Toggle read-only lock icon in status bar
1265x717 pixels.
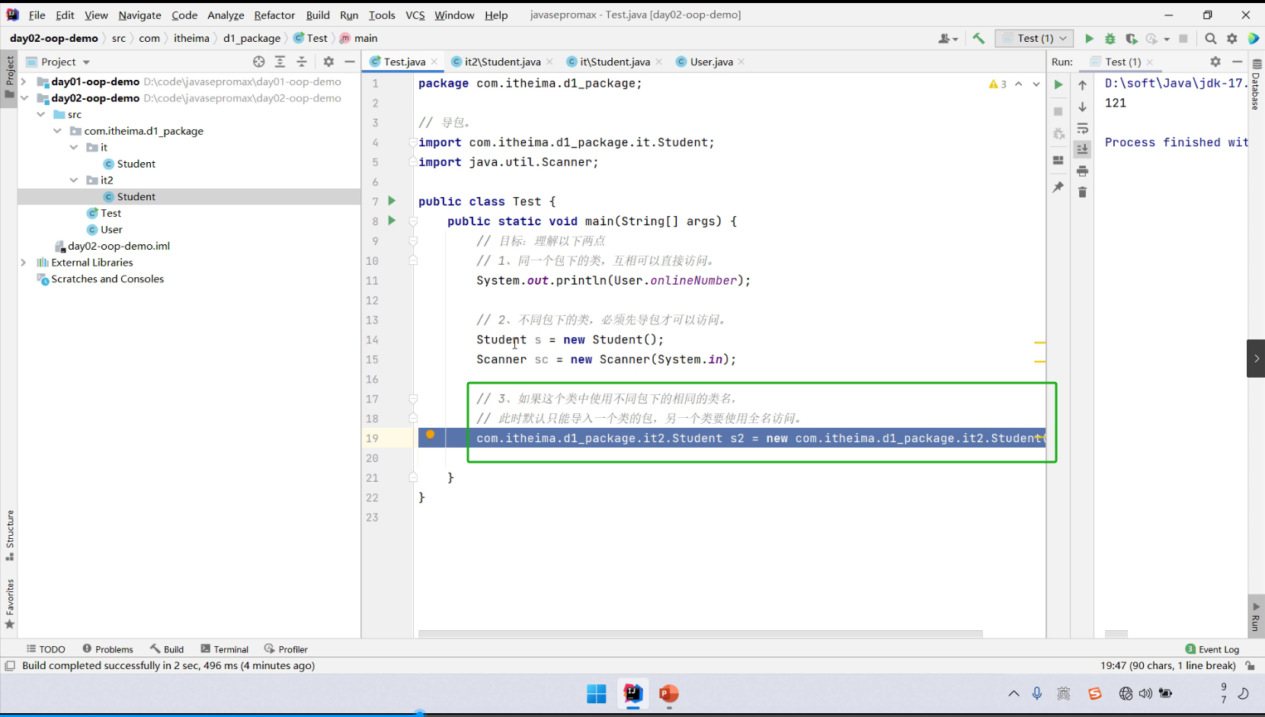[x=1251, y=665]
